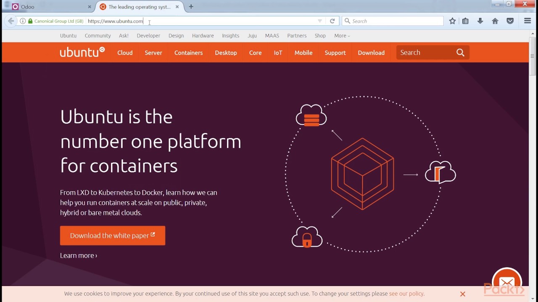Open the IoT menu item
The image size is (538, 302).
pos(278,52)
